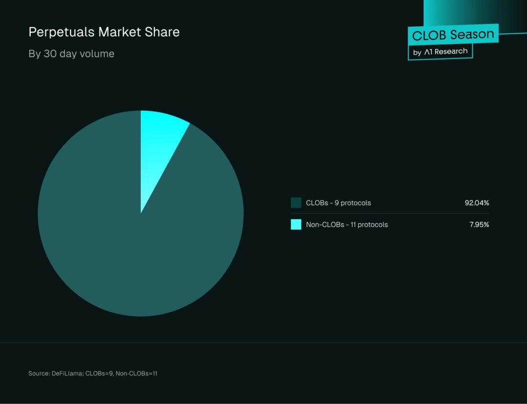Click the 'CLOB Season' badge
527x404 pixels.
[453, 35]
